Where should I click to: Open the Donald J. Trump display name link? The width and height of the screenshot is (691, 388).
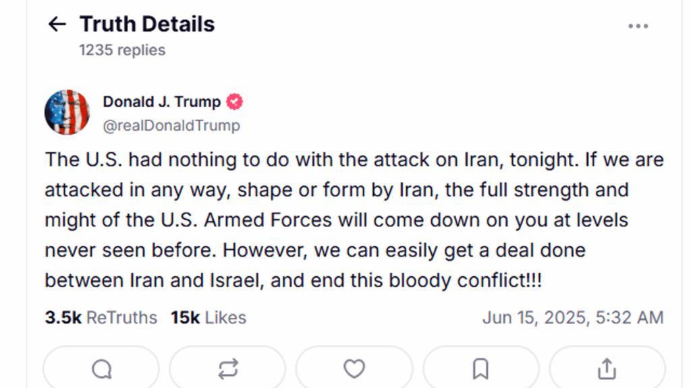[161, 102]
